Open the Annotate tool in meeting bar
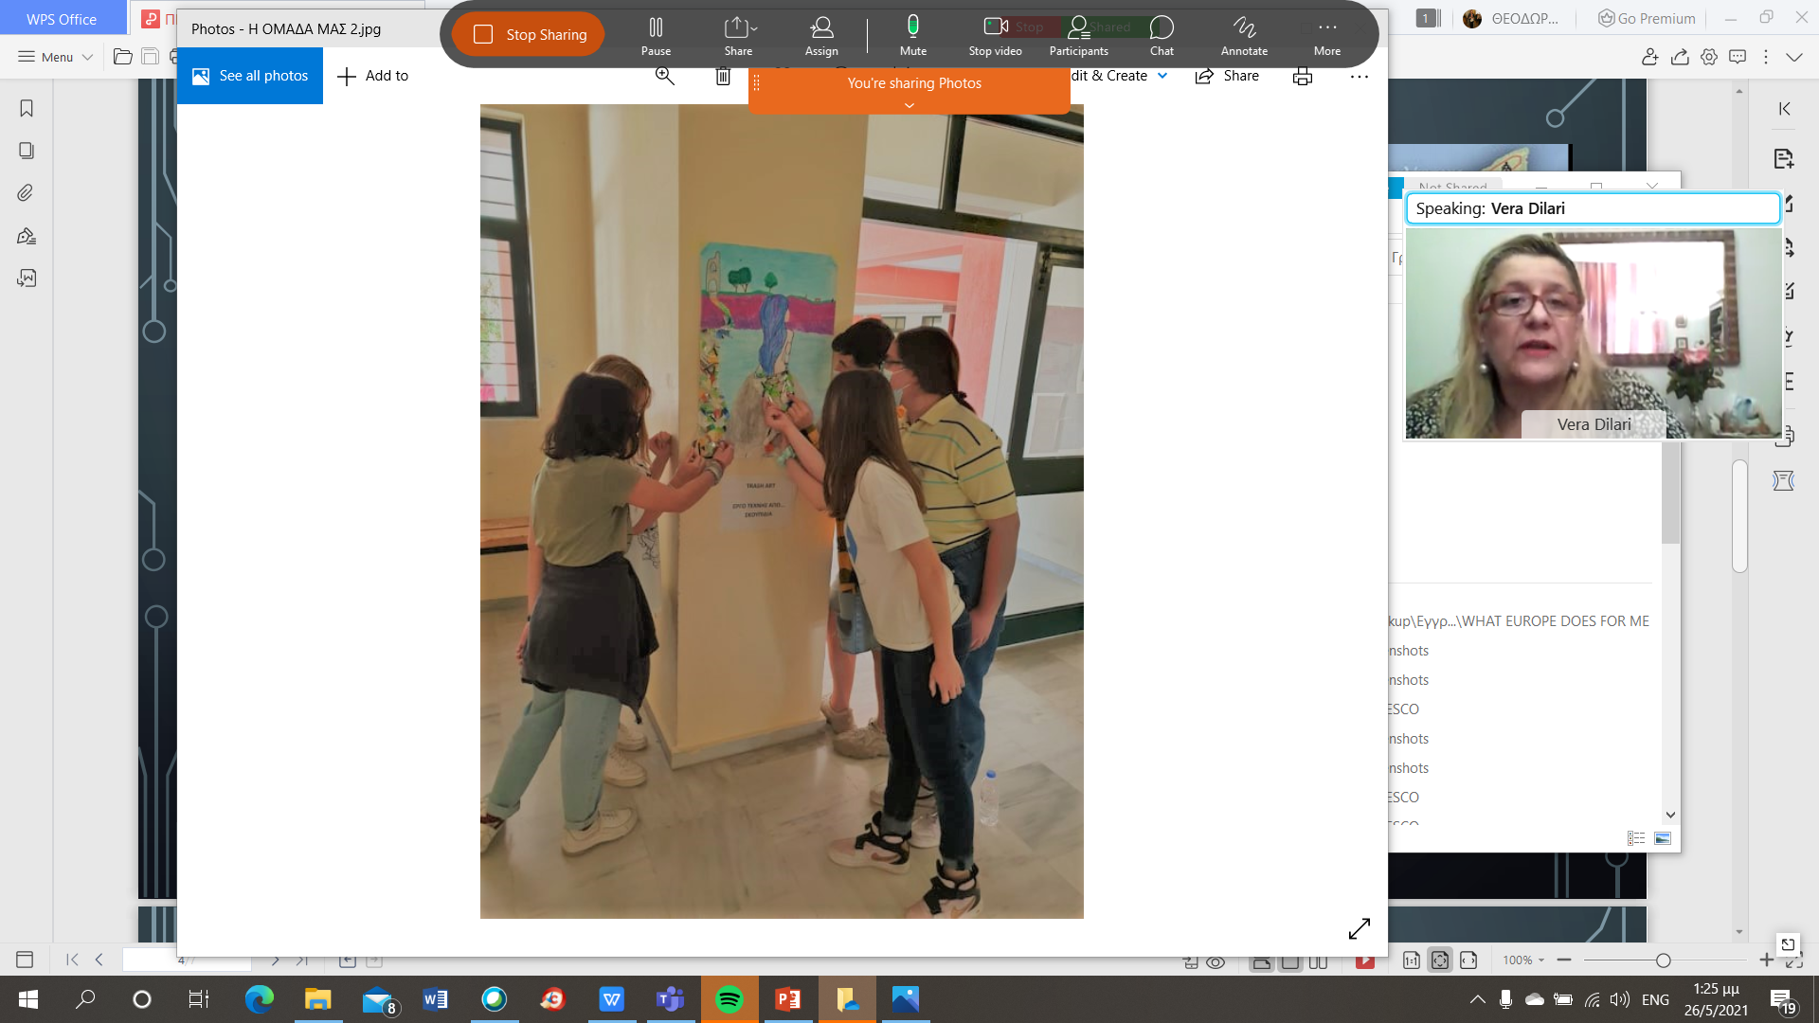1819x1023 pixels. [1243, 35]
